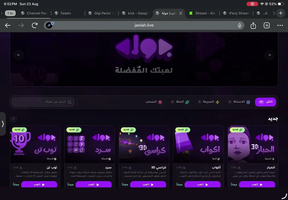Switch to the Stream - Kick tab
The width and height of the screenshot is (288, 200).
click(x=202, y=13)
